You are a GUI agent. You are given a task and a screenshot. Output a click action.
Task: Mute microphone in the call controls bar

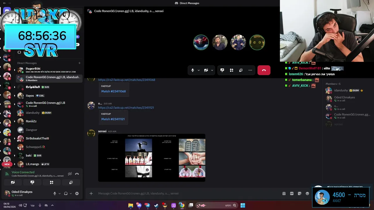[x=193, y=70]
